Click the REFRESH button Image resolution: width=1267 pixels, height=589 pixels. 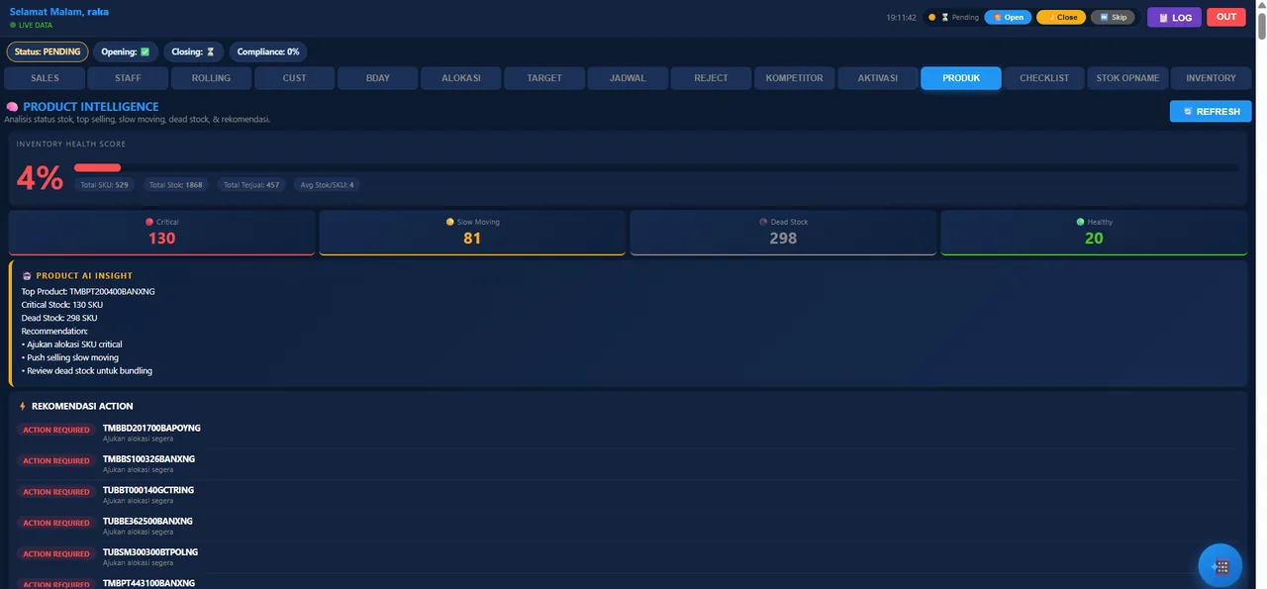click(1210, 112)
